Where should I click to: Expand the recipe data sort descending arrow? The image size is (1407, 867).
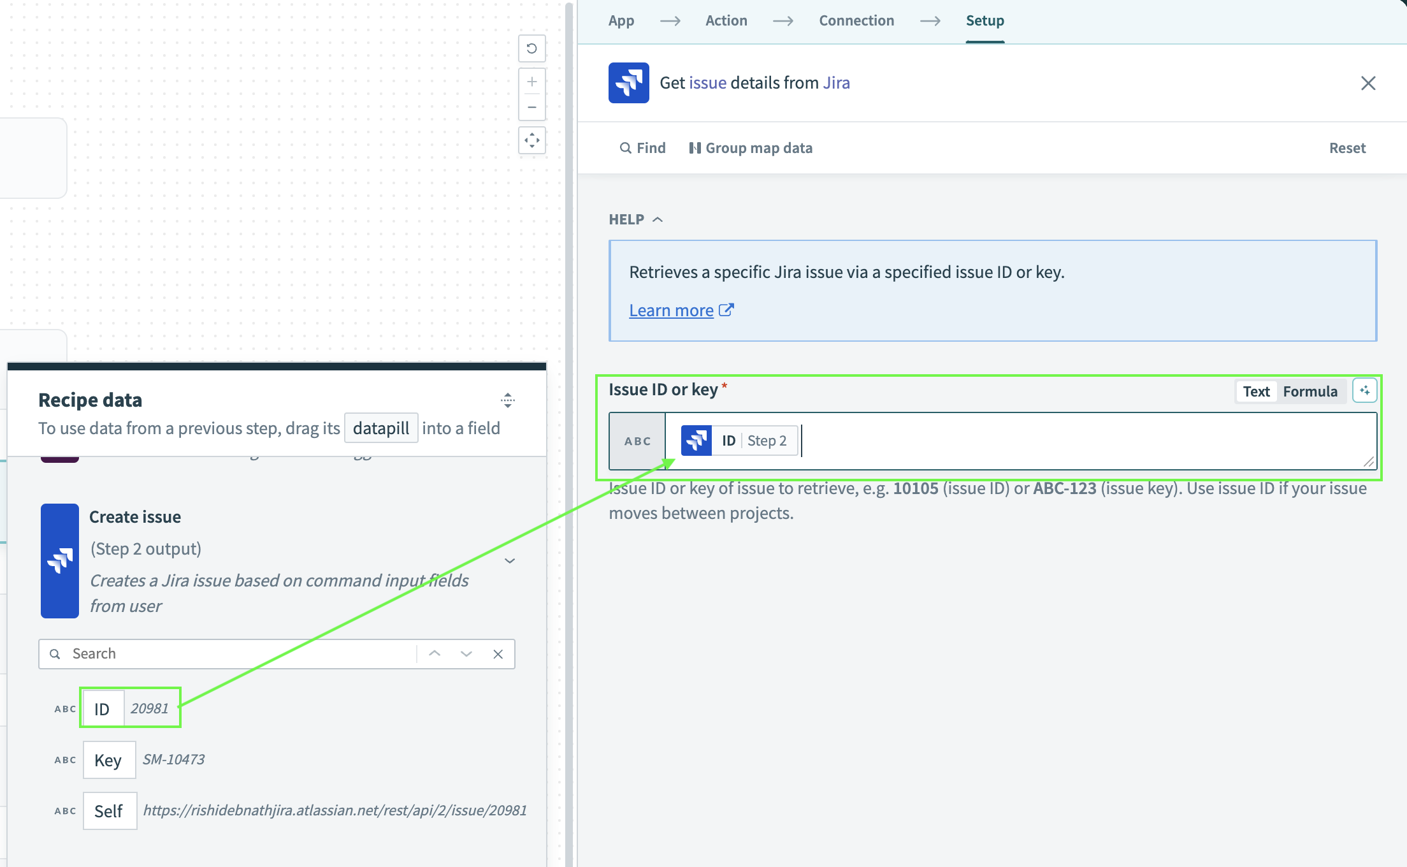click(x=466, y=653)
